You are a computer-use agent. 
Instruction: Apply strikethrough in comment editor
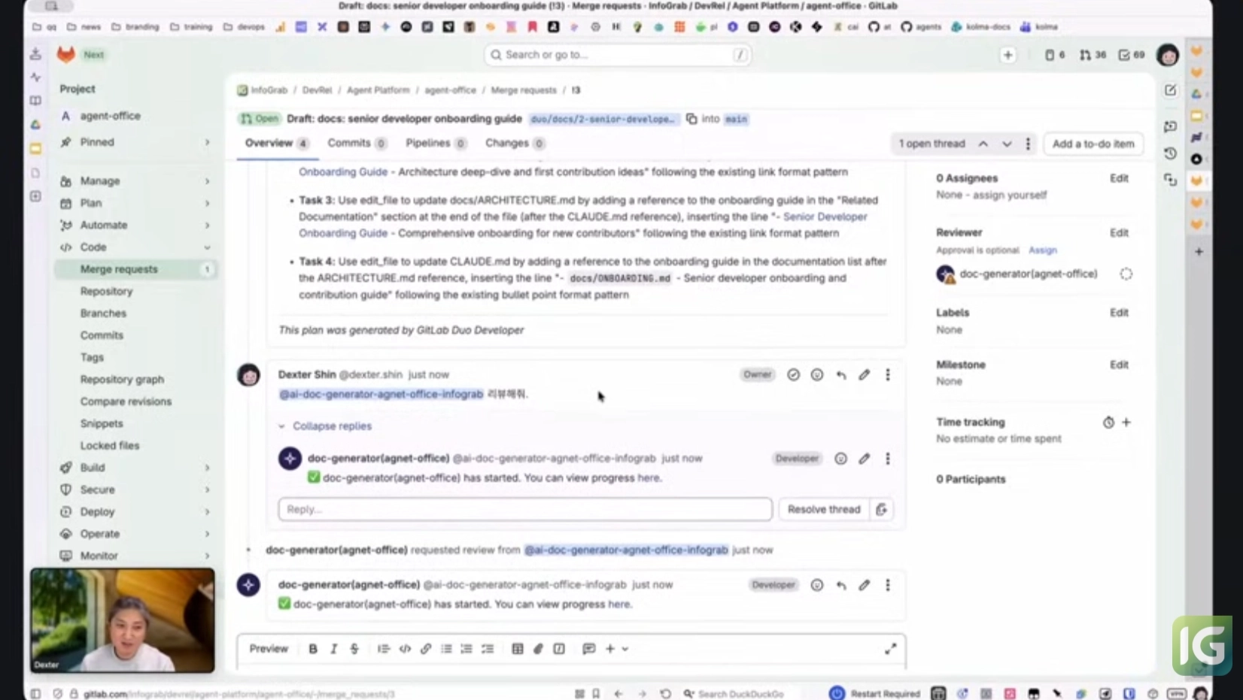[x=354, y=649]
